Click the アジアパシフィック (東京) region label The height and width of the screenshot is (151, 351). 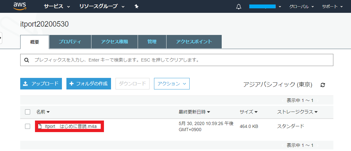click(x=278, y=85)
